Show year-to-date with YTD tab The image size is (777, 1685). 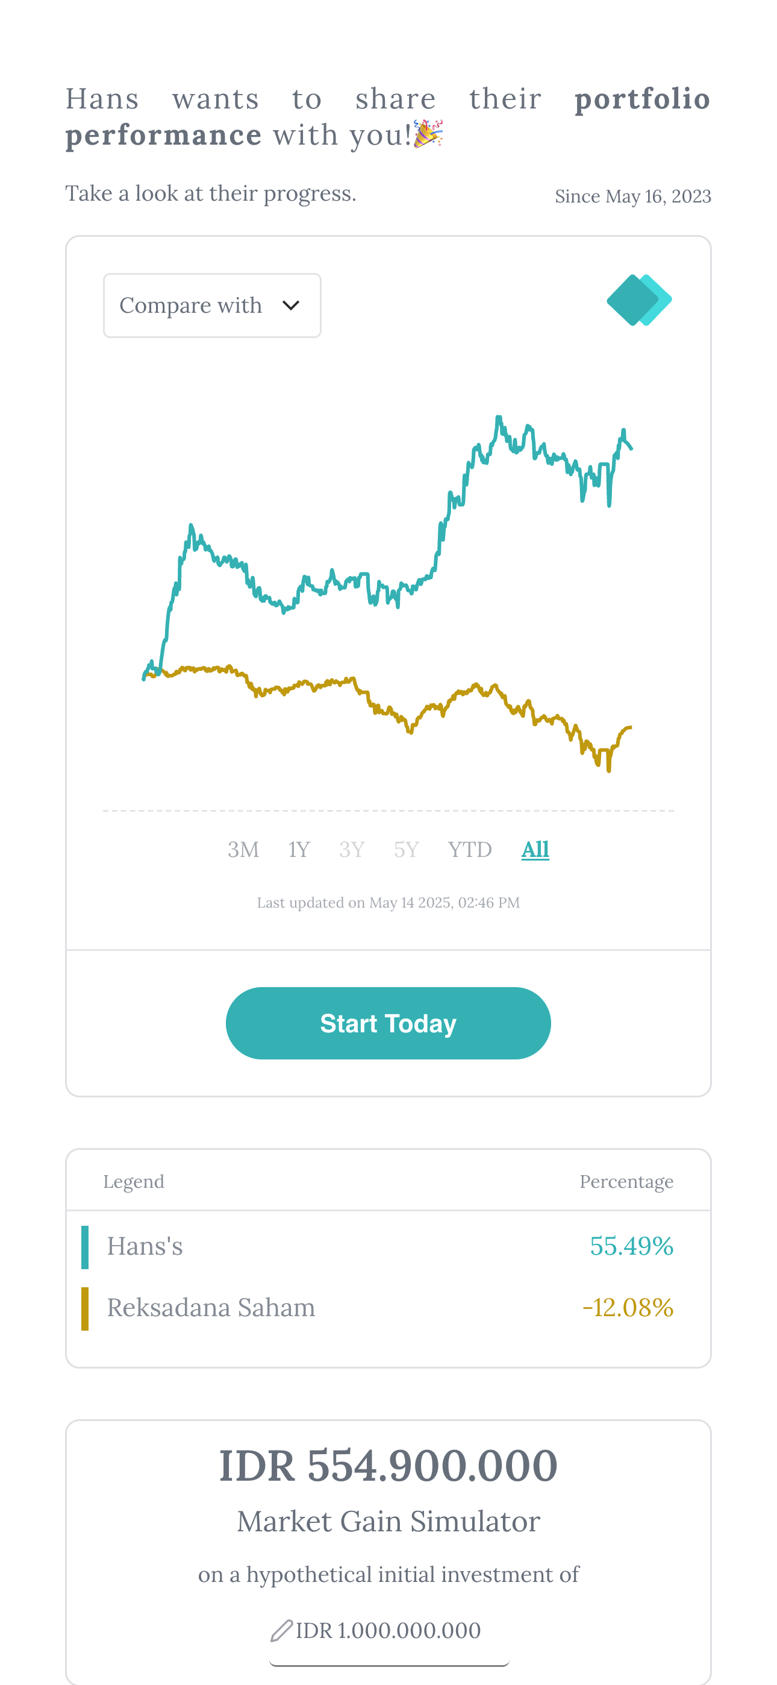pos(470,849)
